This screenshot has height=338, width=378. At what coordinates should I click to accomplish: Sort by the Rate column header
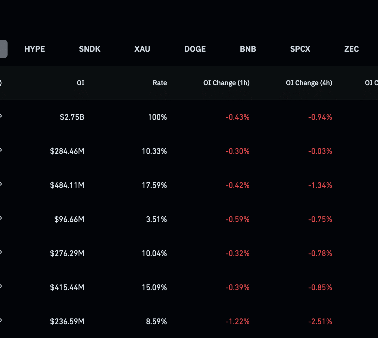(160, 83)
